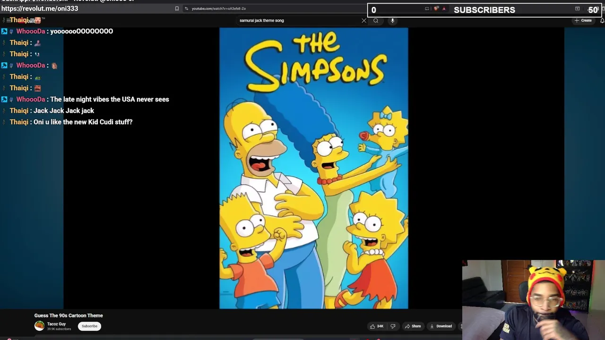Like the video showing 34K likes

(x=377, y=326)
